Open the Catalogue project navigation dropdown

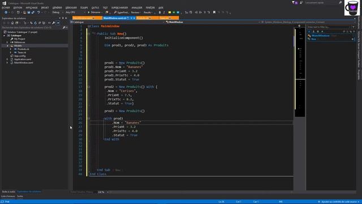point(117,22)
